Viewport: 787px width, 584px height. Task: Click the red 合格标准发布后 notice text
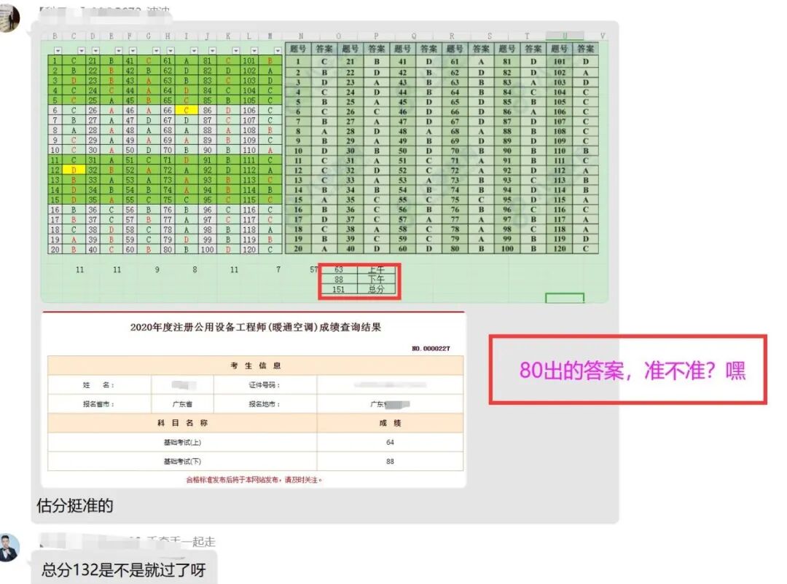pyautogui.click(x=254, y=480)
